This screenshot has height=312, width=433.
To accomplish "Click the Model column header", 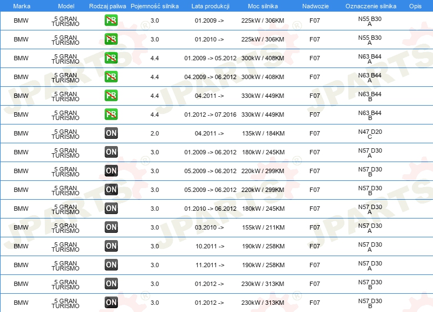I will pyautogui.click(x=66, y=6).
